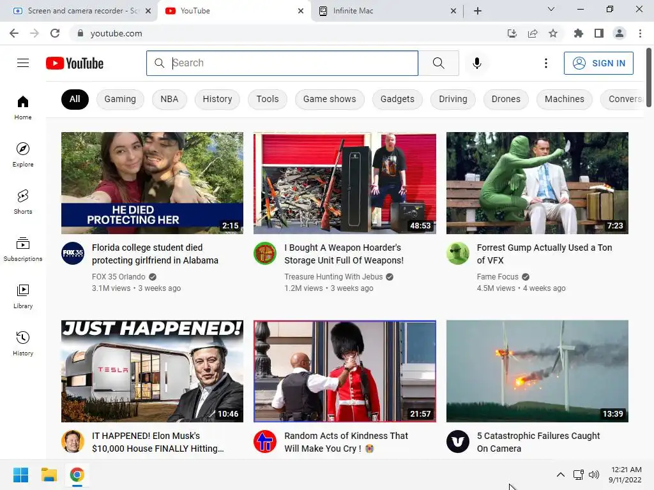Click FOX 35 Orlando channel avatar
The height and width of the screenshot is (490, 654).
coord(73,253)
